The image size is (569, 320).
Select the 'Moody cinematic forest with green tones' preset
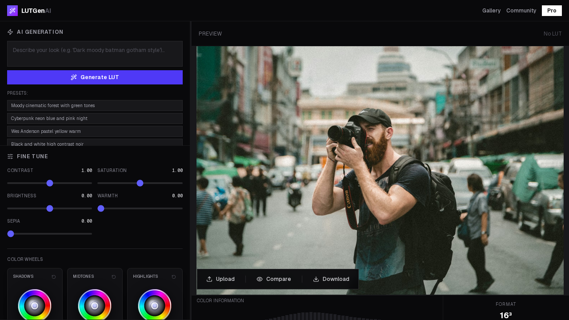[95, 106]
